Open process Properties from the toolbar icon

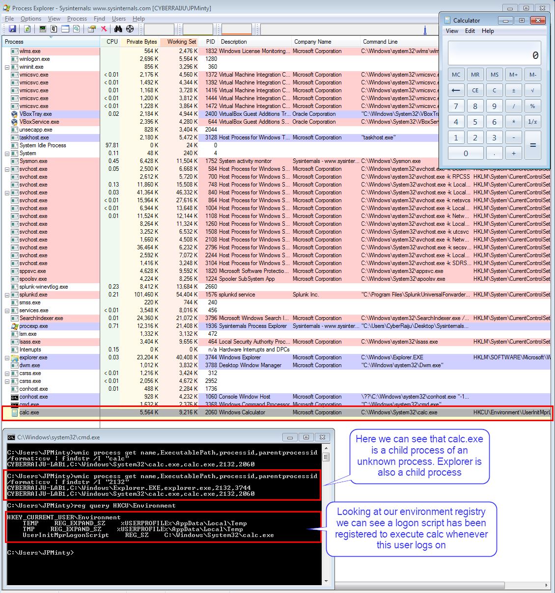coord(91,29)
